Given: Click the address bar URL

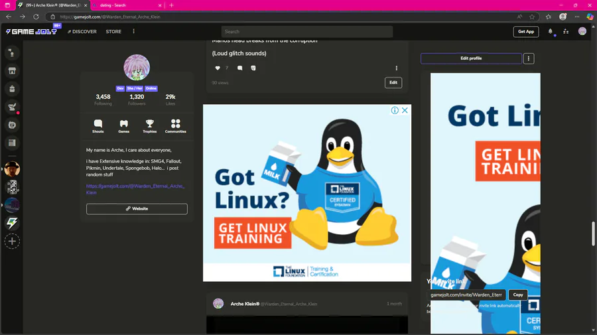Looking at the screenshot, I should click(x=110, y=17).
